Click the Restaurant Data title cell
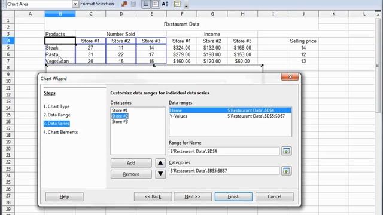The image size is (383, 215). click(181, 24)
